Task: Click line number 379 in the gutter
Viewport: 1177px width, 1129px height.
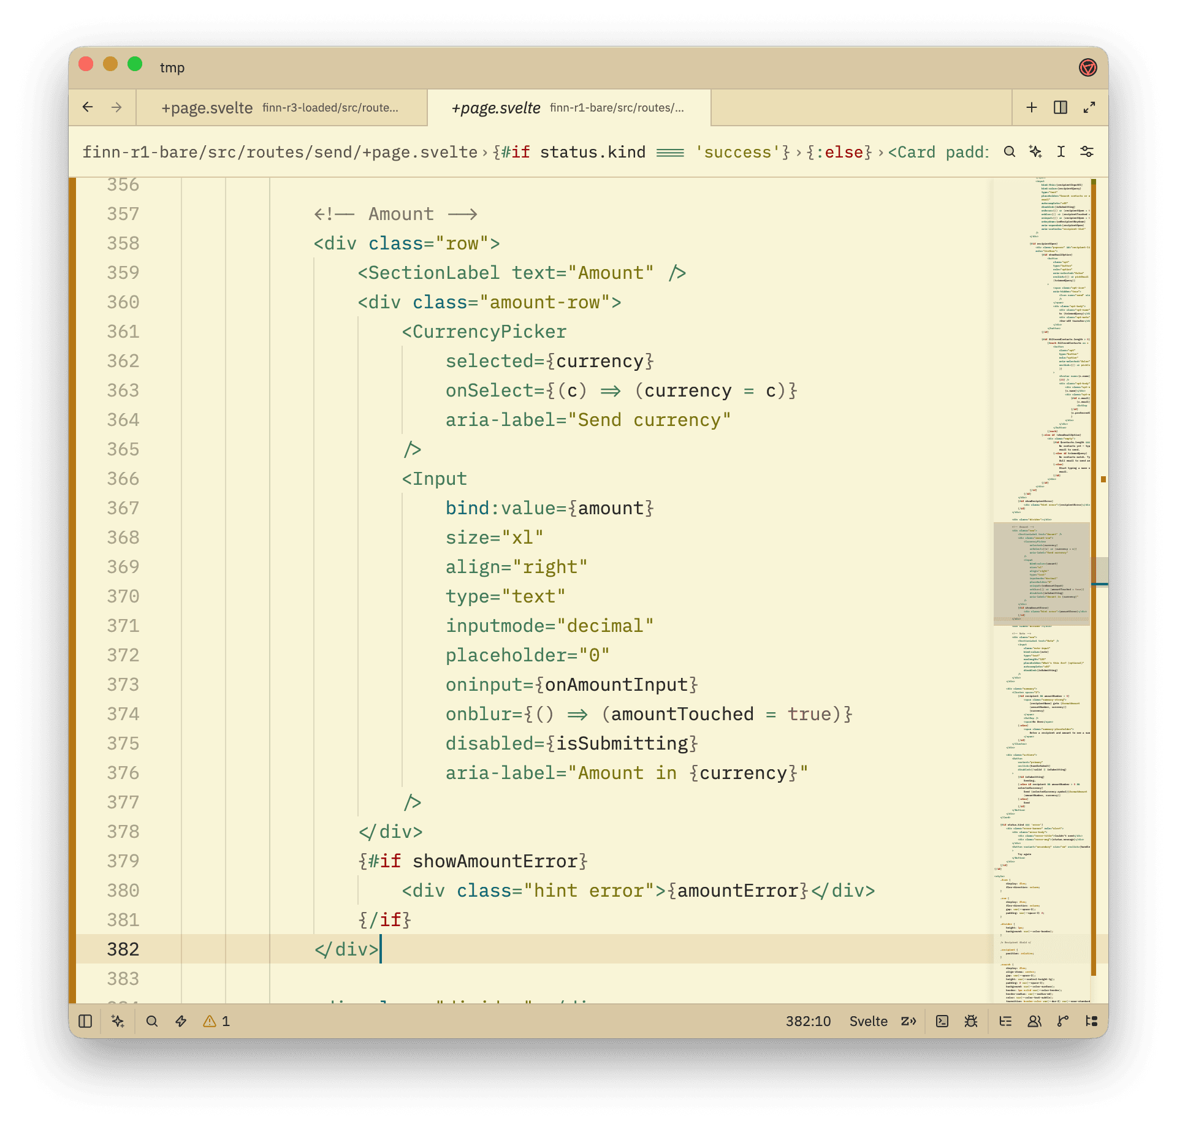Action: click(123, 861)
